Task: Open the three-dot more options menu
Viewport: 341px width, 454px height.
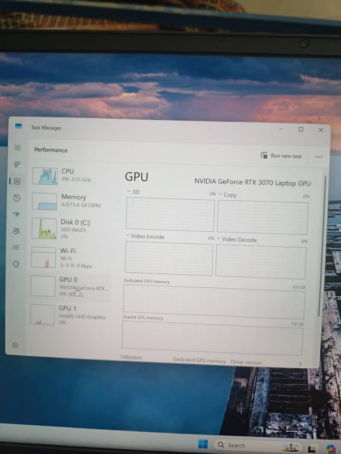Action: coord(319,157)
